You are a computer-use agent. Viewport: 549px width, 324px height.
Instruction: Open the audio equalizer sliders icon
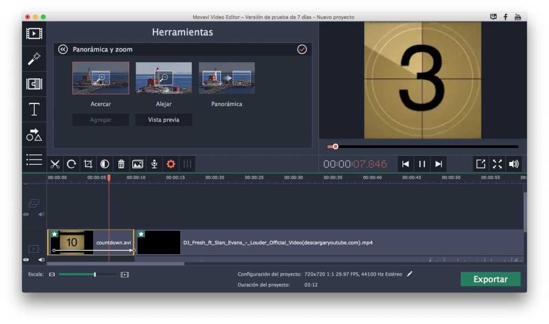pyautogui.click(x=187, y=164)
